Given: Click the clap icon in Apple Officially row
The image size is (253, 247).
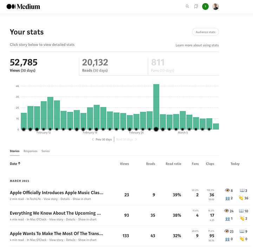Looking at the screenshot, I should [241, 198].
